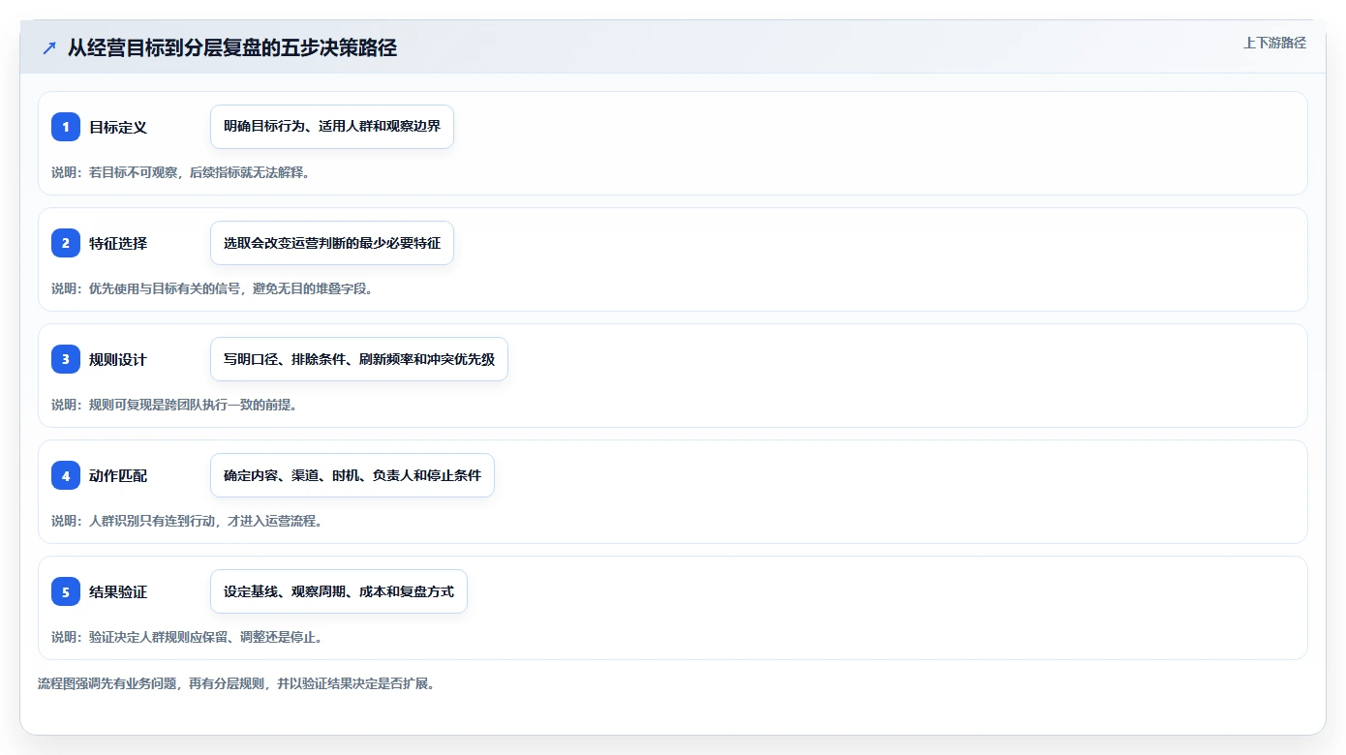Click the 动作匹配 step heading
Screen dimensions: 1346x755
(118, 475)
